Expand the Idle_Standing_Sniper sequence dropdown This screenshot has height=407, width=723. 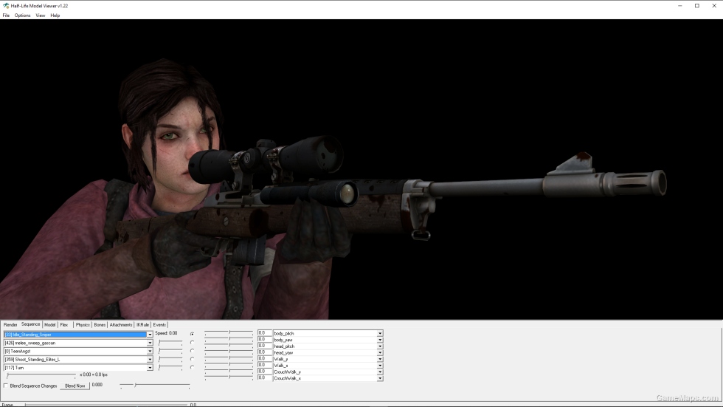149,335
